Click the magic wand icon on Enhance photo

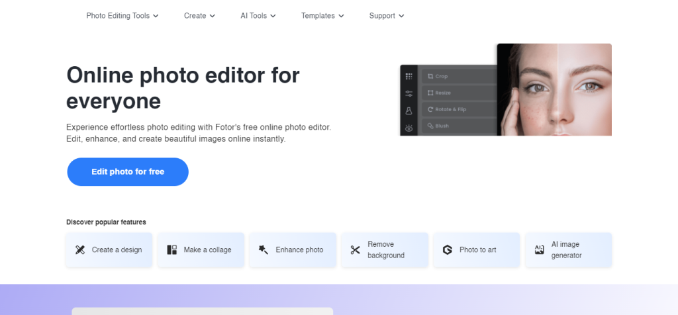pyautogui.click(x=264, y=249)
